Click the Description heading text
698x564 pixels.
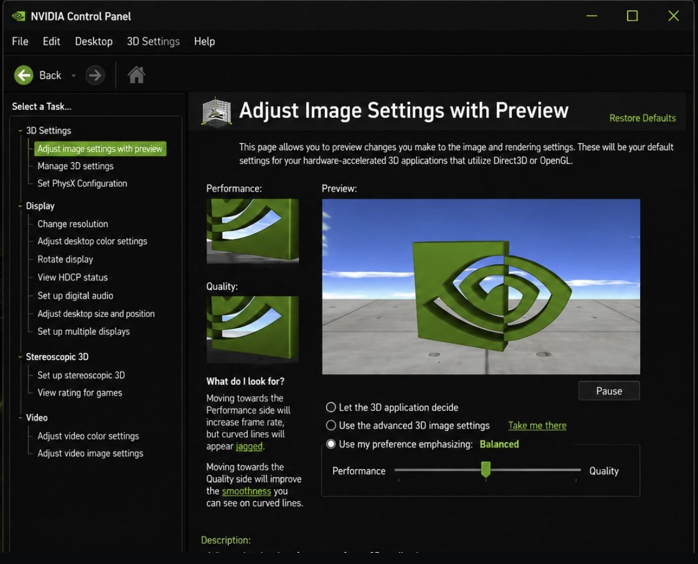pos(226,540)
